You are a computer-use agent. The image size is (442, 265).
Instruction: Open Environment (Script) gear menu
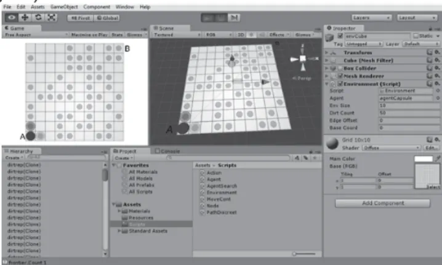(437, 84)
